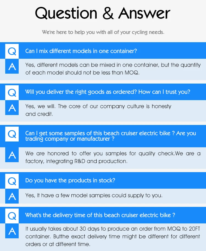Expand 'Will you deliver the right goods' question

point(107,92)
